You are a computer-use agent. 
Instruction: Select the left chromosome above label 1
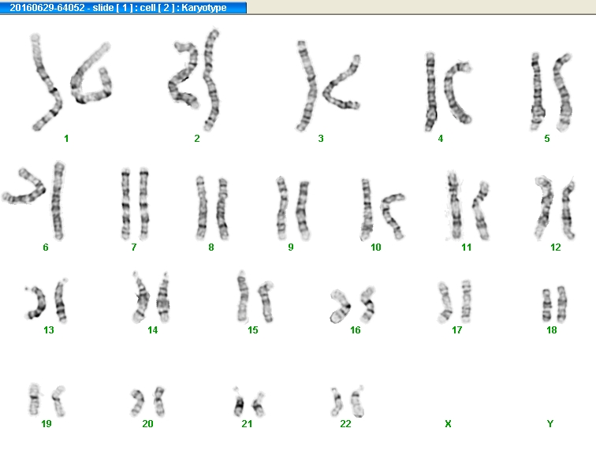coord(46,82)
